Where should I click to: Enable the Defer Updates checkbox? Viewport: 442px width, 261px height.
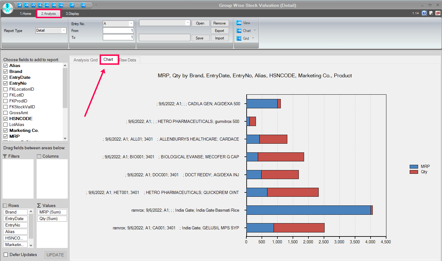pos(6,254)
